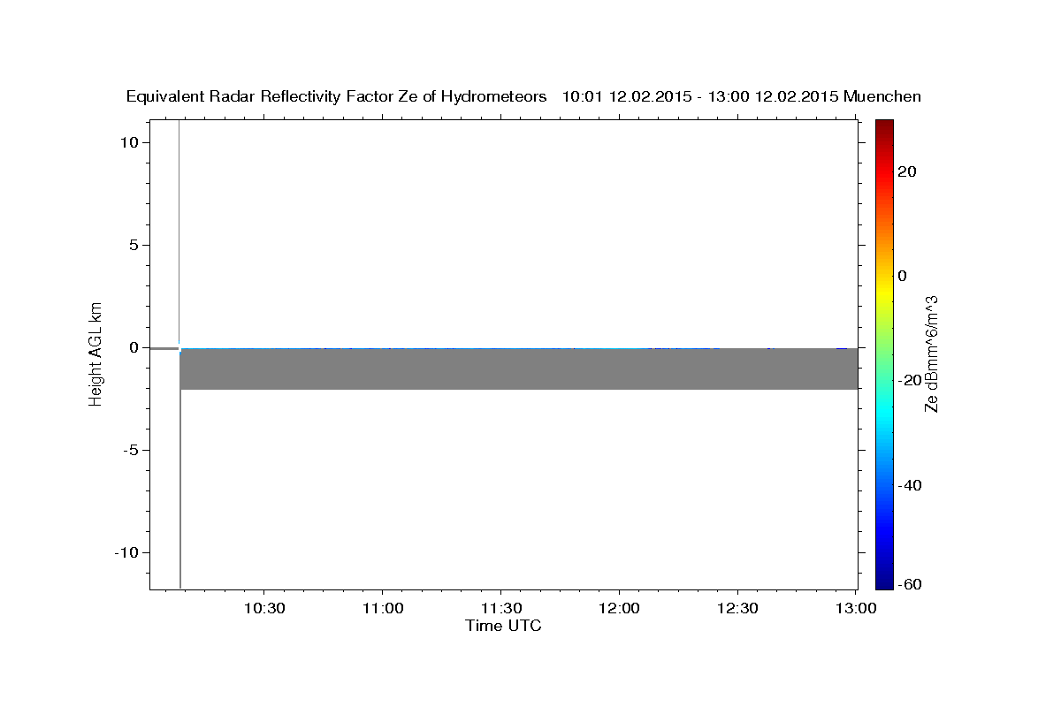Click the '11:00' time tick label
The width and height of the screenshot is (1061, 707).
pyautogui.click(x=382, y=609)
